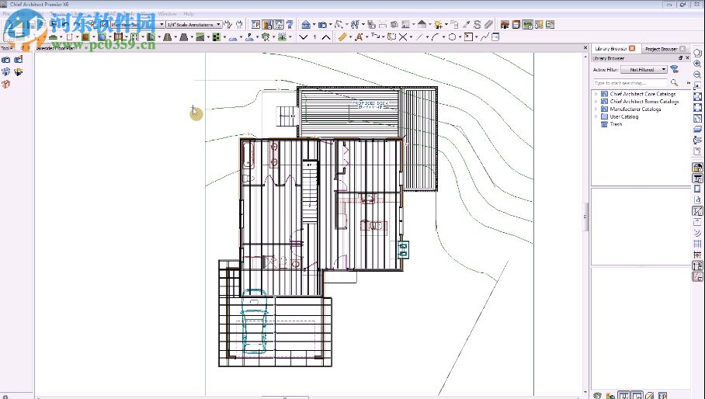Toggle the Display Options layer button
This screenshot has height=399, width=705.
coord(697,130)
